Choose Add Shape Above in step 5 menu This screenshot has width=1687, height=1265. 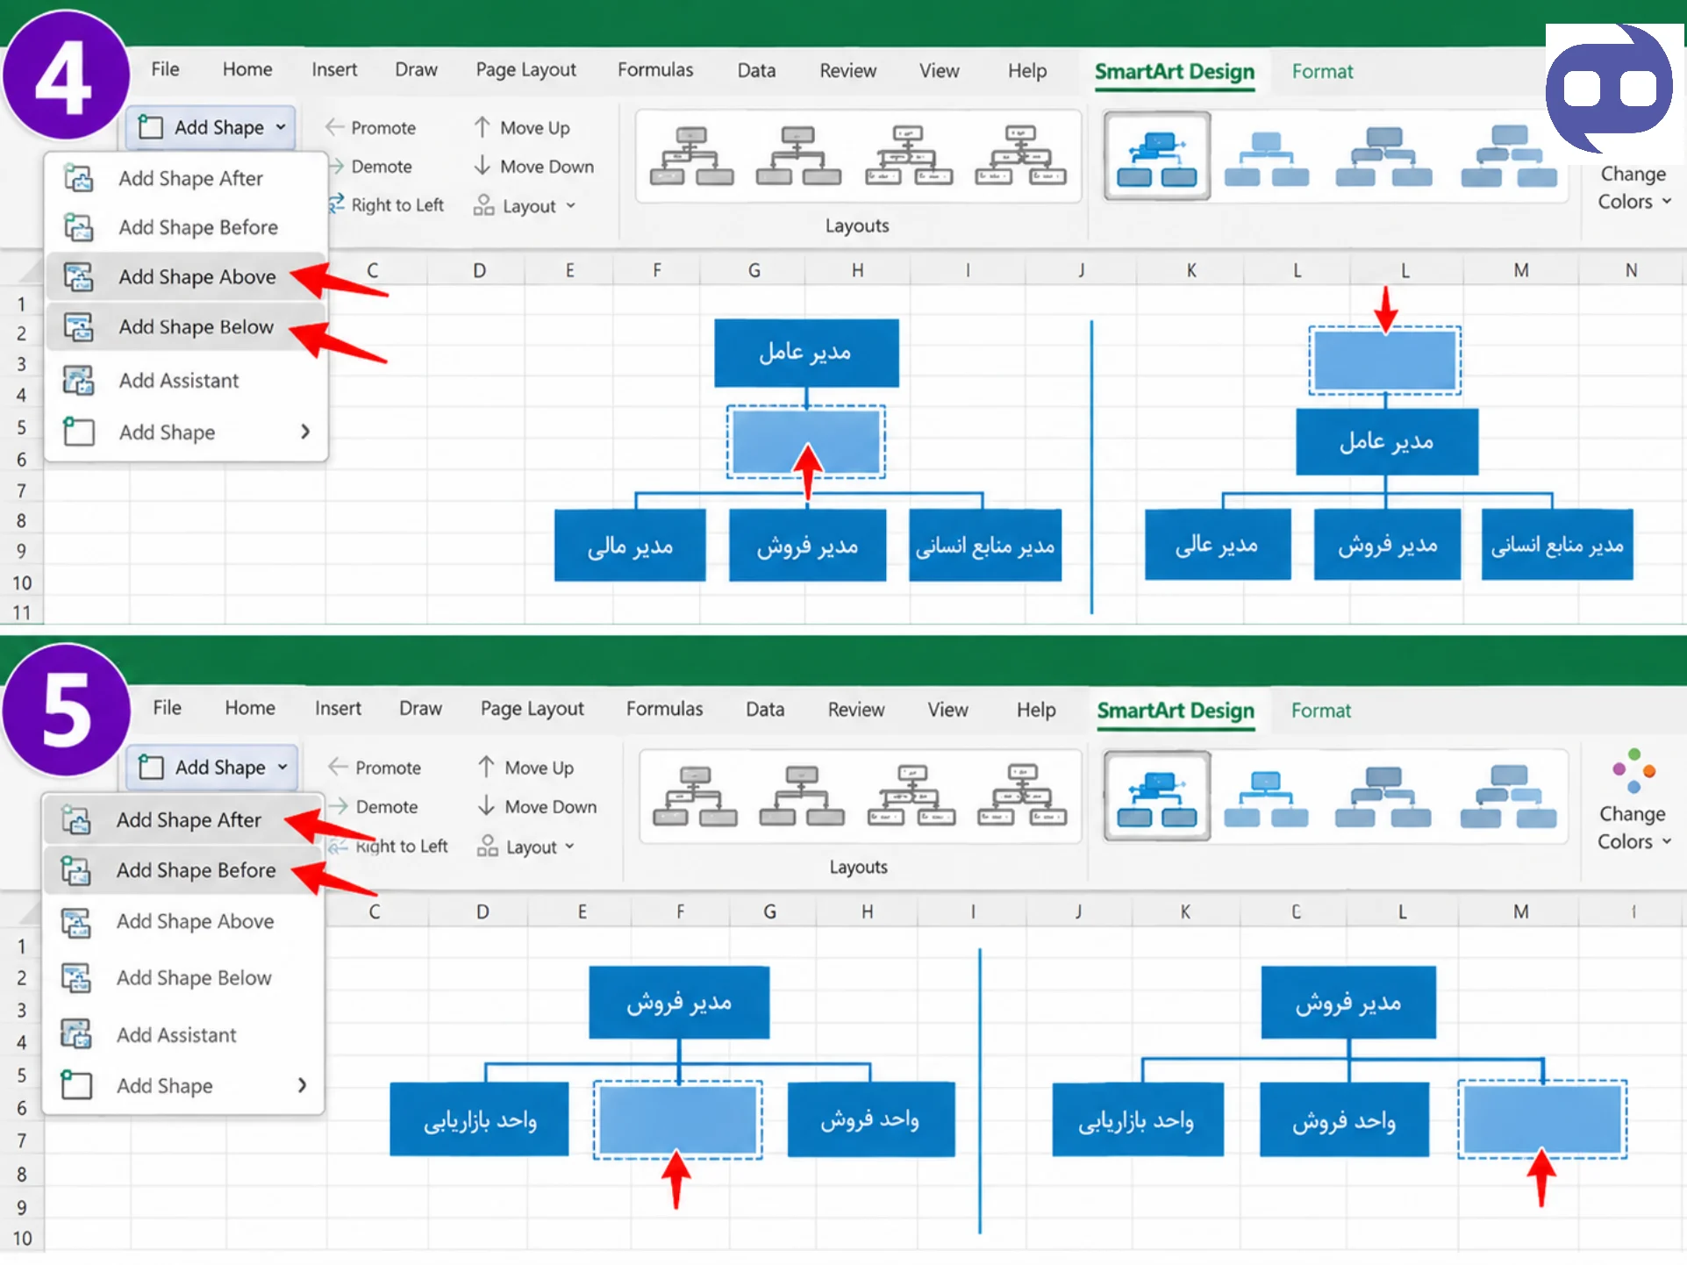183,922
